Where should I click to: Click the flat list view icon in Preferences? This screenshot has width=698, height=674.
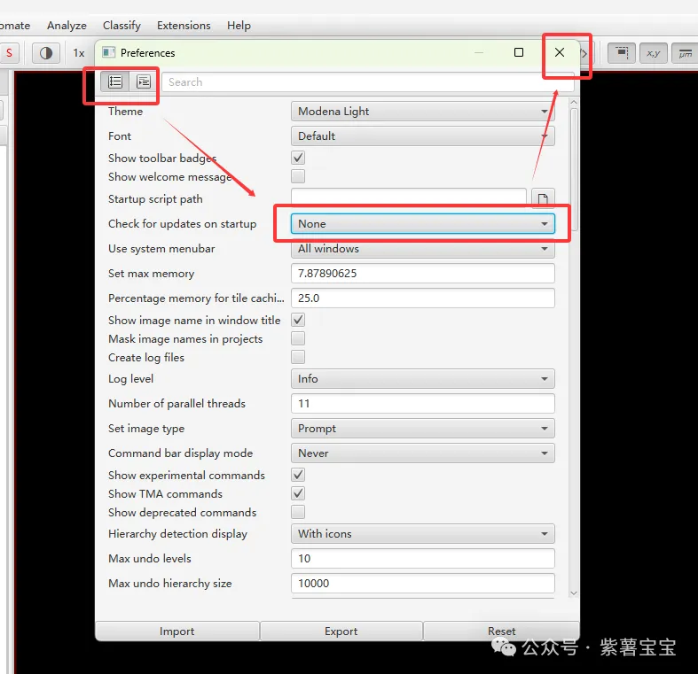(115, 81)
